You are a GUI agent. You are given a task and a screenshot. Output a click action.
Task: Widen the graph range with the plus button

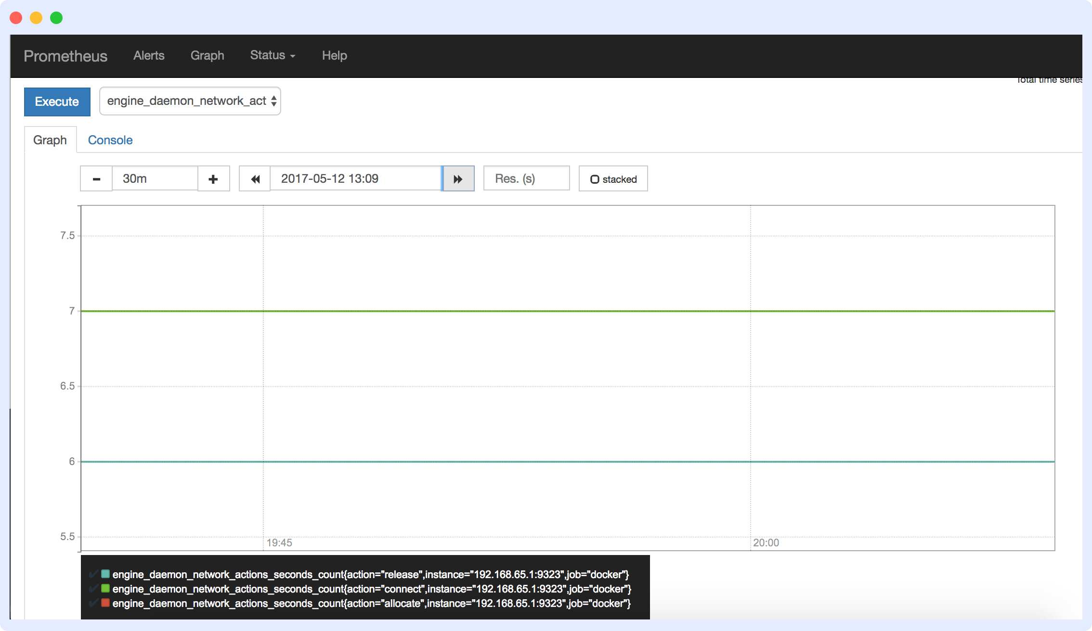(x=213, y=178)
